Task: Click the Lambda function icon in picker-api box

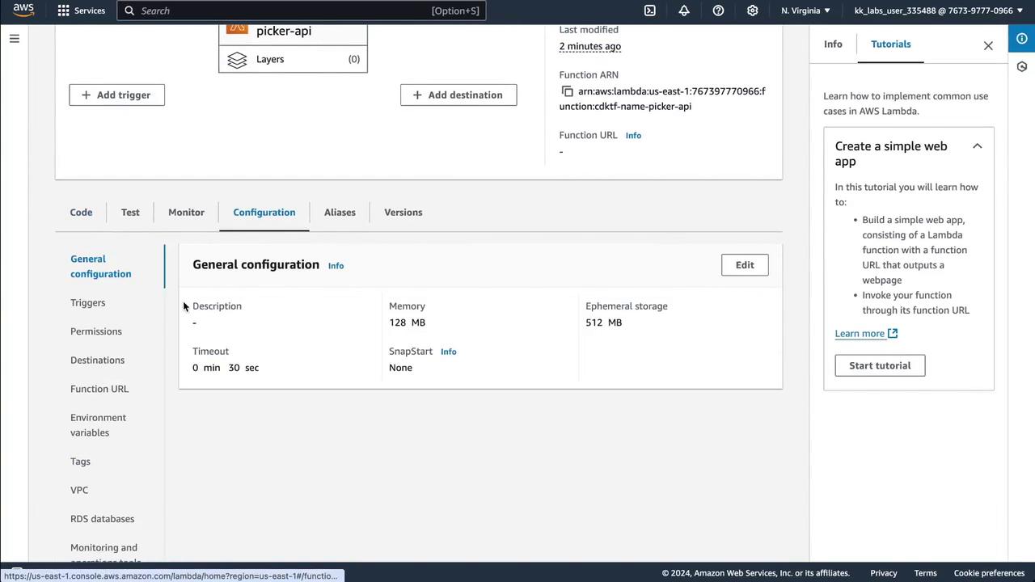Action: tap(237, 29)
